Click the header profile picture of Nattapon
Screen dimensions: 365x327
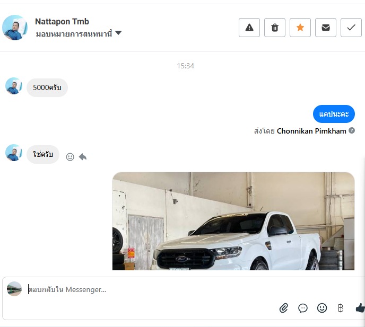[x=15, y=28]
